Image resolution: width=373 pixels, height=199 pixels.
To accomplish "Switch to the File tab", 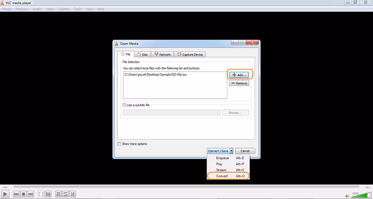I will pyautogui.click(x=126, y=54).
